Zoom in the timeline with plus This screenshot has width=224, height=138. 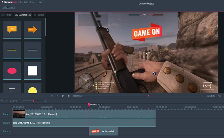click(x=45, y=101)
